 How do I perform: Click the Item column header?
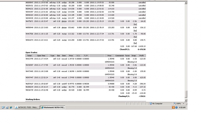(x=64, y=56)
